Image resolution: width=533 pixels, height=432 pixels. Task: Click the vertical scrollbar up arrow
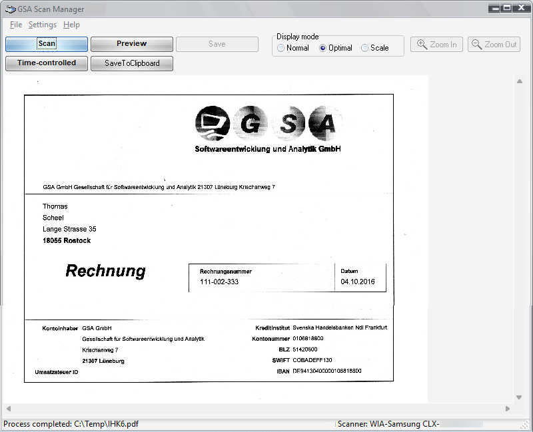(519, 82)
